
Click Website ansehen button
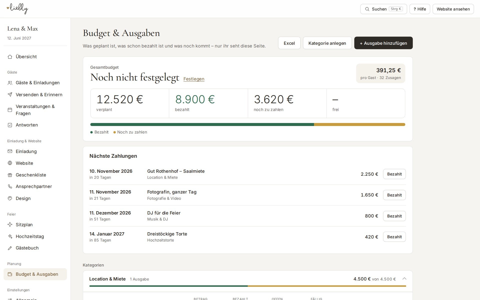[453, 9]
